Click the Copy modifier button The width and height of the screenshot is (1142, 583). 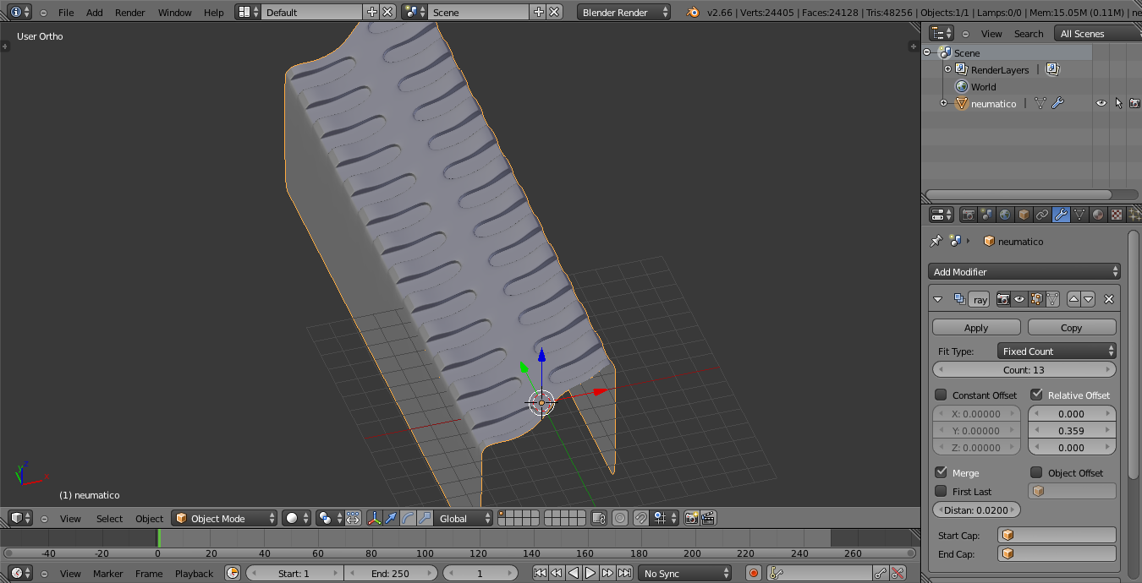point(1072,327)
